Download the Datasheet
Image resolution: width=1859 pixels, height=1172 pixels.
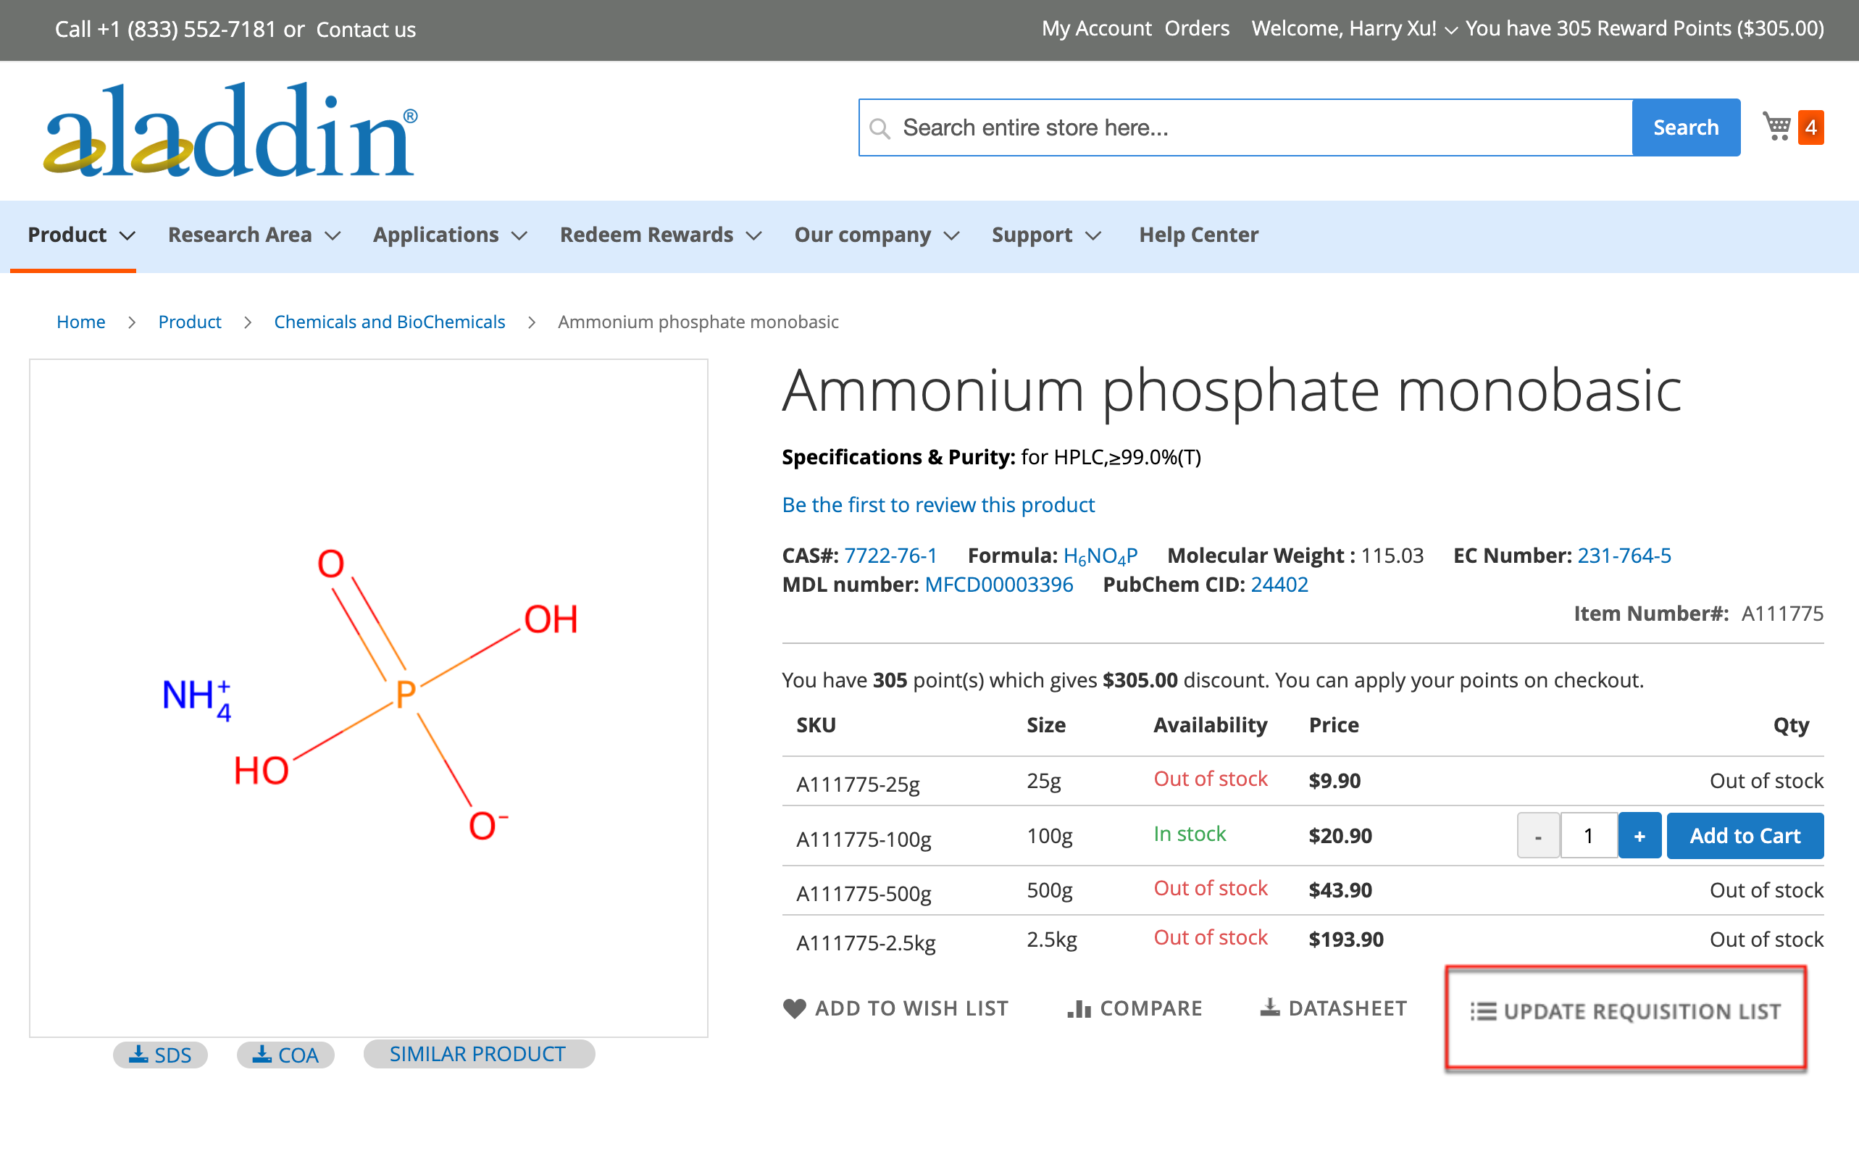pos(1333,1008)
